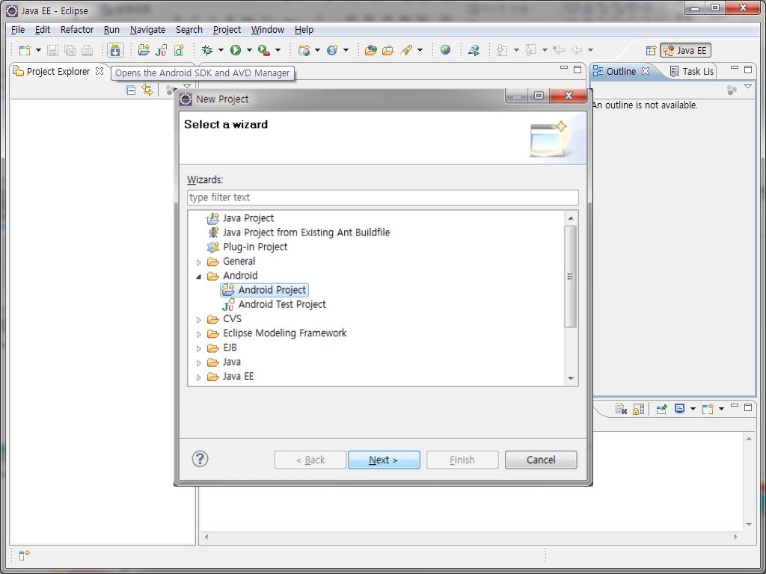This screenshot has height=574, width=766.
Task: Expand the Java EE folder in wizards tree
Action: coord(199,377)
